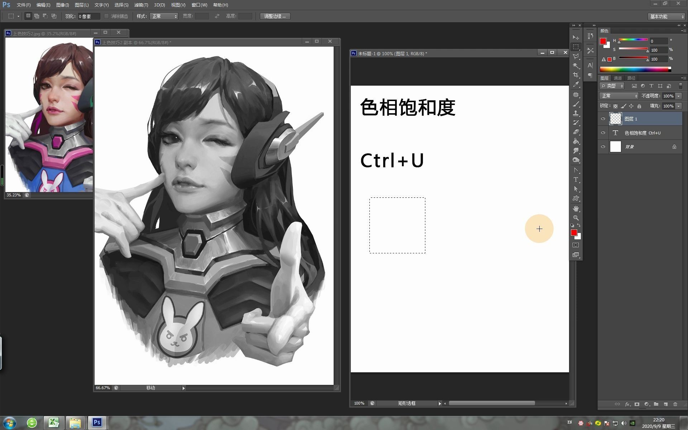The image size is (688, 430).
Task: Select the Paint Bucket tool
Action: click(576, 142)
